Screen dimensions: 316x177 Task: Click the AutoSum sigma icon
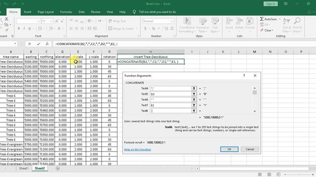point(262,19)
